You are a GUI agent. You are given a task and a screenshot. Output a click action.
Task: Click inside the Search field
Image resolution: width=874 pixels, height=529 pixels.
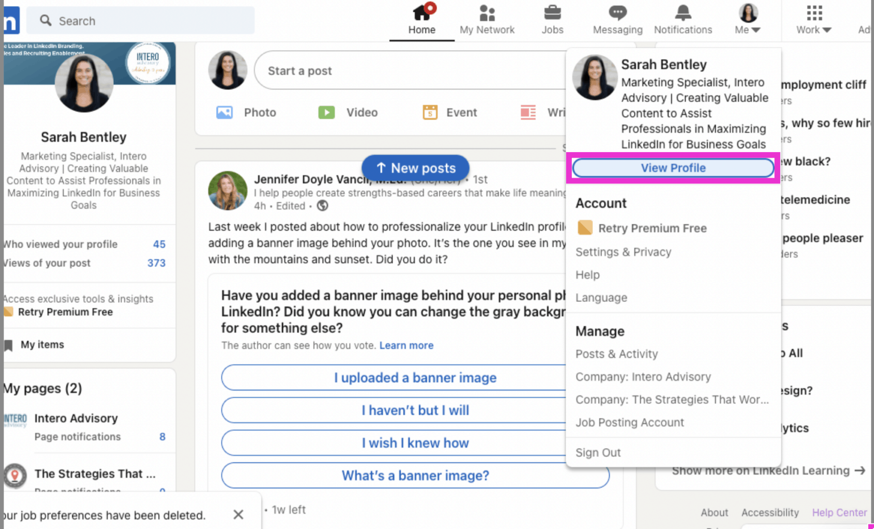coord(139,20)
